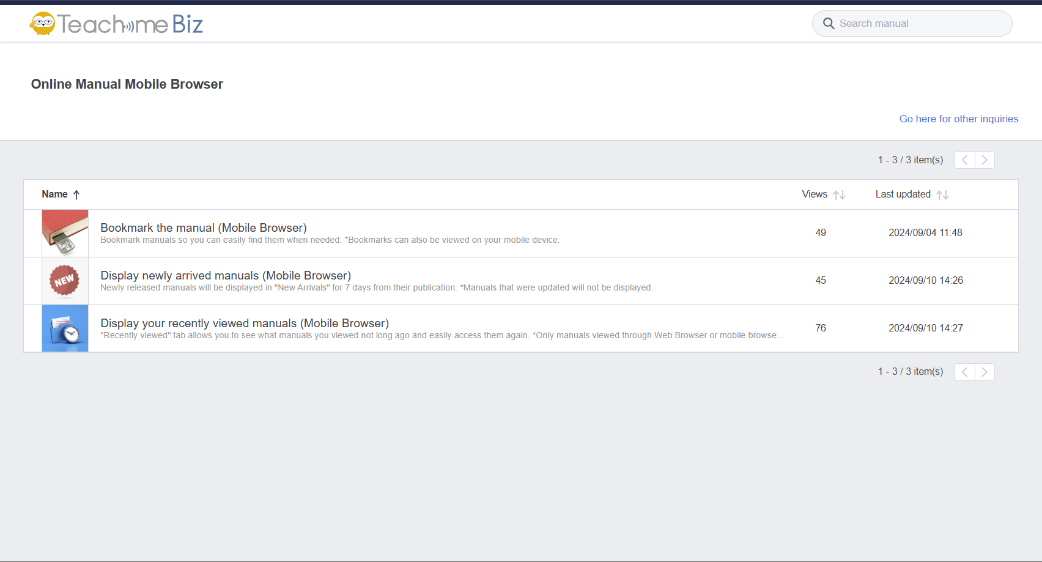Open the NEW badge manual thumbnail
The height and width of the screenshot is (562, 1042).
tap(65, 281)
